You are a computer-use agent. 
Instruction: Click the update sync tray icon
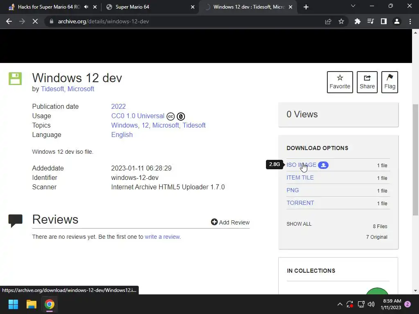tap(350, 304)
